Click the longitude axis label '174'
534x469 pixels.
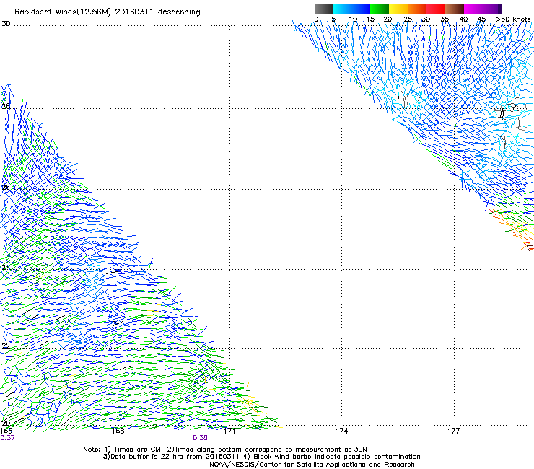(341, 431)
